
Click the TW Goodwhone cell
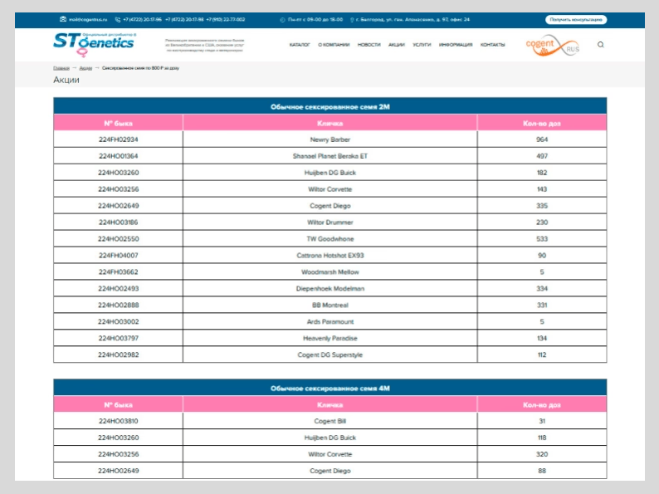coord(330,239)
